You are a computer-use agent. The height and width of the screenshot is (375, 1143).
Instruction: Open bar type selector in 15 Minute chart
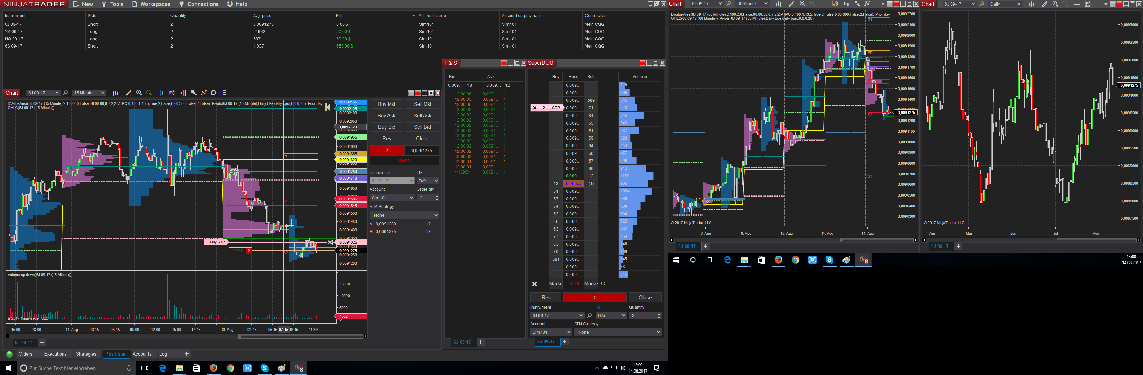115,93
